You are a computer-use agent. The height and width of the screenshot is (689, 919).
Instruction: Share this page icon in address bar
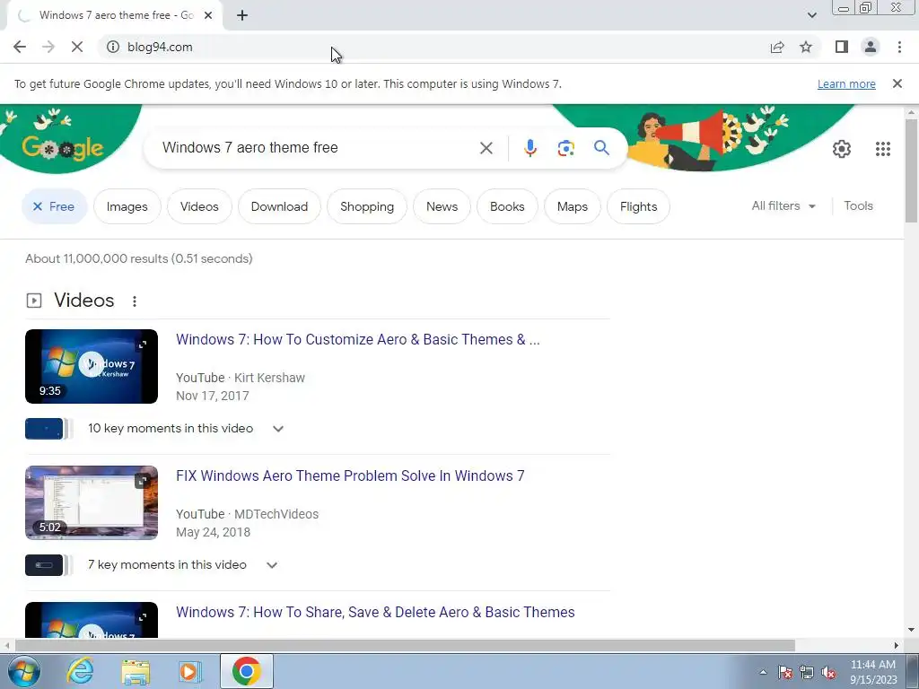pos(777,47)
